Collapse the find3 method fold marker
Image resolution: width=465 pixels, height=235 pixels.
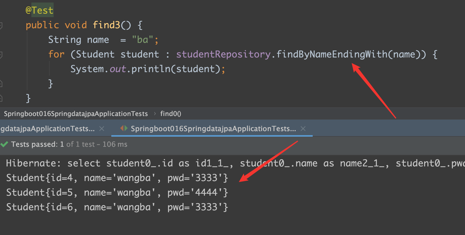tap(1, 25)
